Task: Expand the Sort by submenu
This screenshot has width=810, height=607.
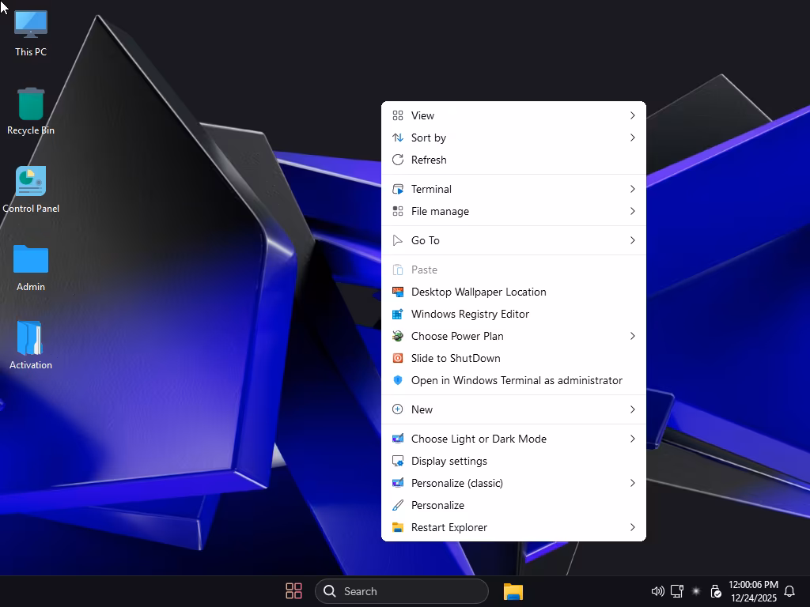Action: 513,138
